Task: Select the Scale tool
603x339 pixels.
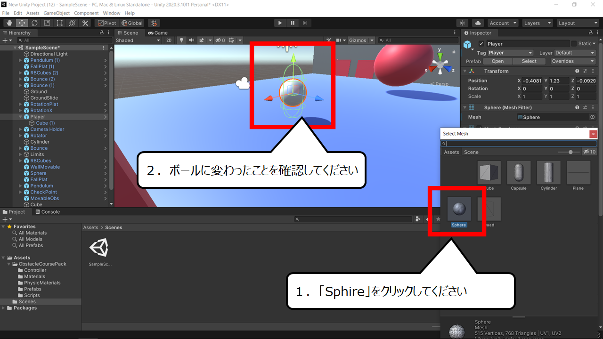Action: 47,23
